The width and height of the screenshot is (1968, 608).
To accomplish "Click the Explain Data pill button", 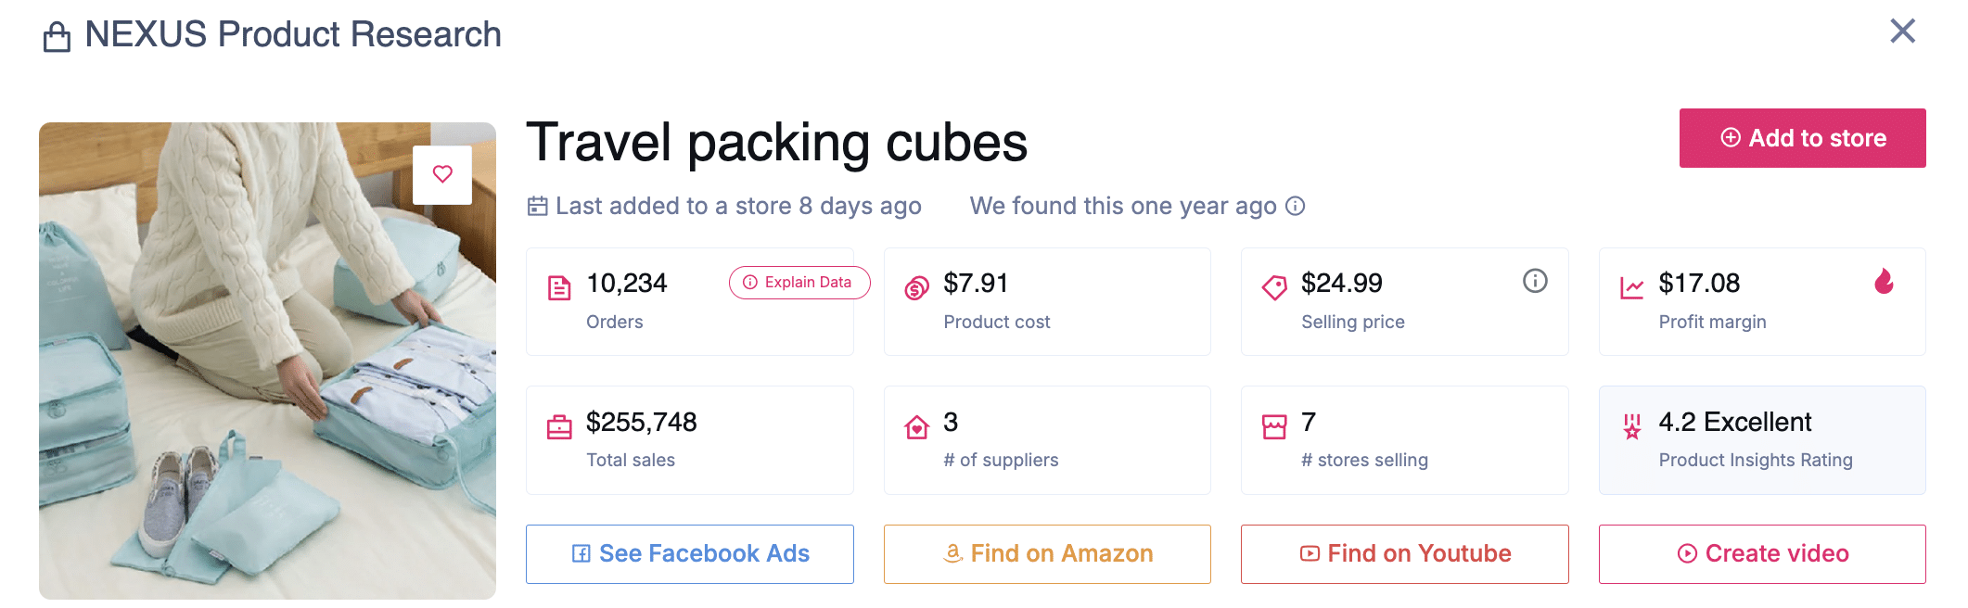I will click(799, 283).
